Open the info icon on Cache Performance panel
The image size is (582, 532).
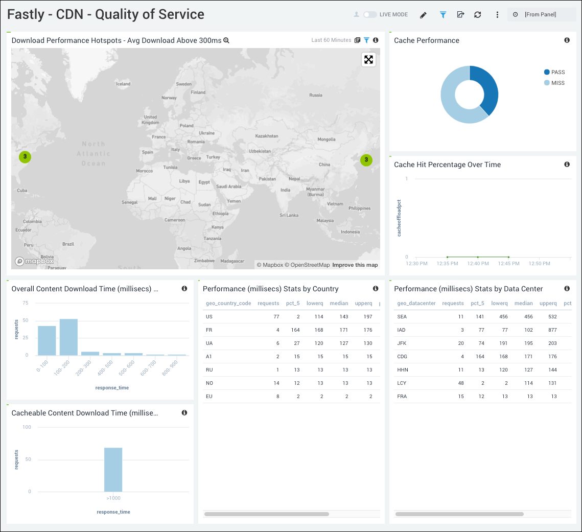tap(567, 40)
